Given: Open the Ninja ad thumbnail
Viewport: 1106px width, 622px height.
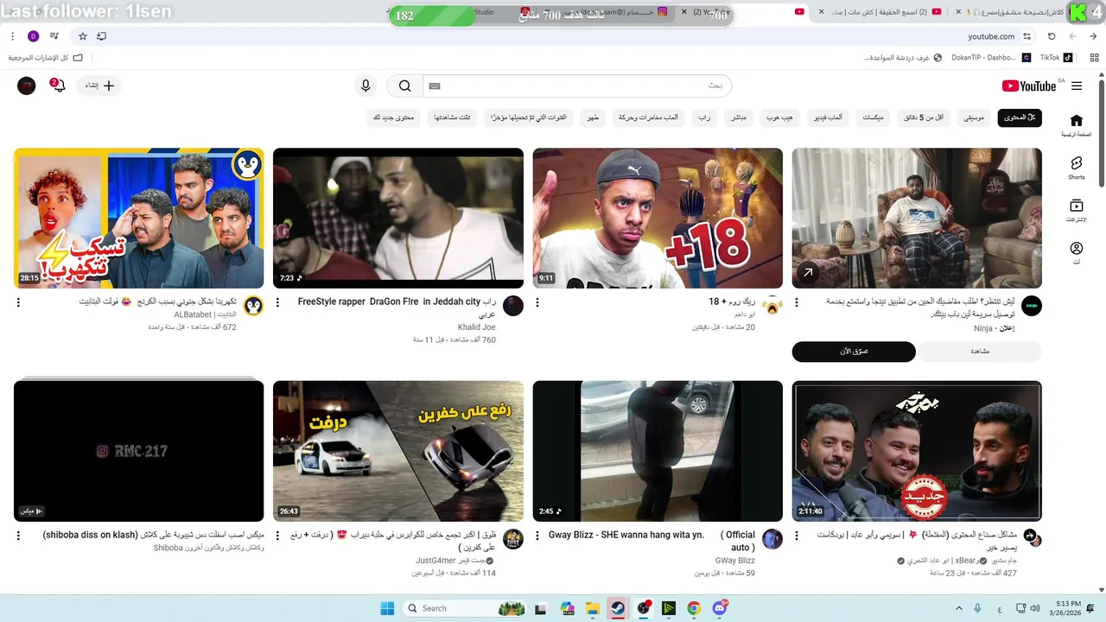Looking at the screenshot, I should (917, 218).
